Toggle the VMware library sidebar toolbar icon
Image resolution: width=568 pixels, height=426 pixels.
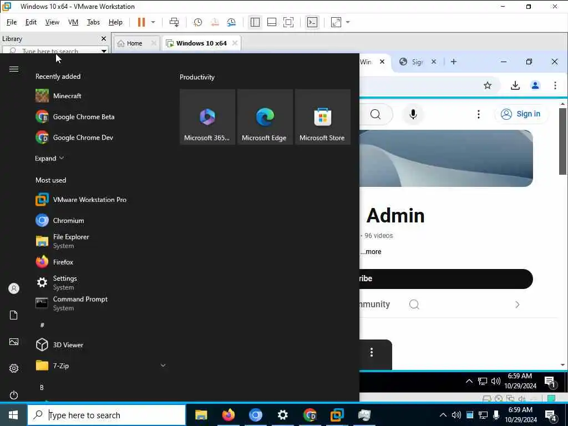click(255, 22)
